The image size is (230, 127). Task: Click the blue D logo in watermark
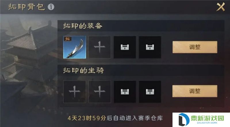183,120
